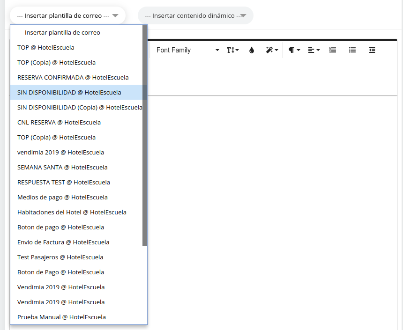Click the template list scrollbar thumb
This screenshot has width=403, height=330.
pyautogui.click(x=145, y=136)
